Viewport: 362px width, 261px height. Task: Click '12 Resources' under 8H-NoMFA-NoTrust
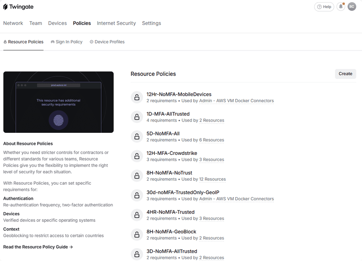tap(212, 179)
